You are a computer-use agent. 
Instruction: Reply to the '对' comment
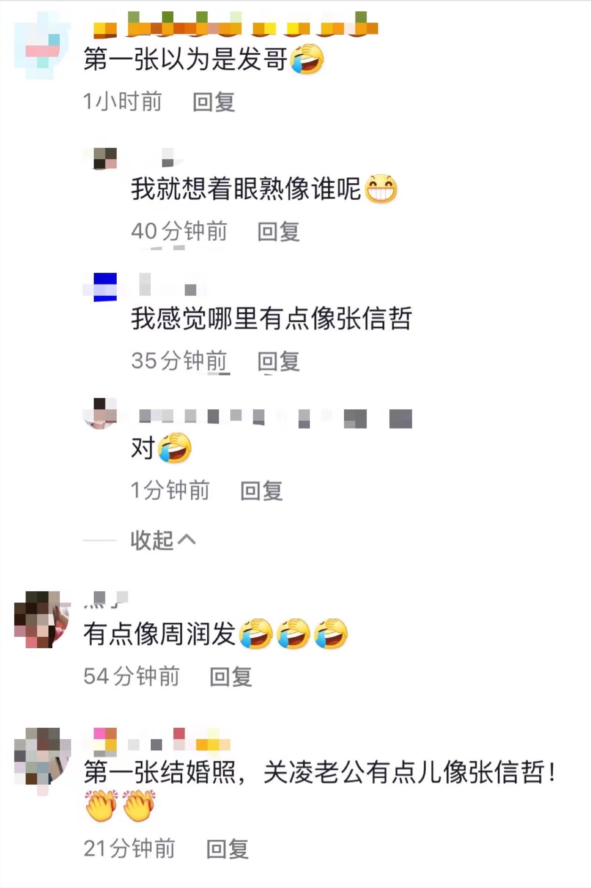pyautogui.click(x=261, y=491)
